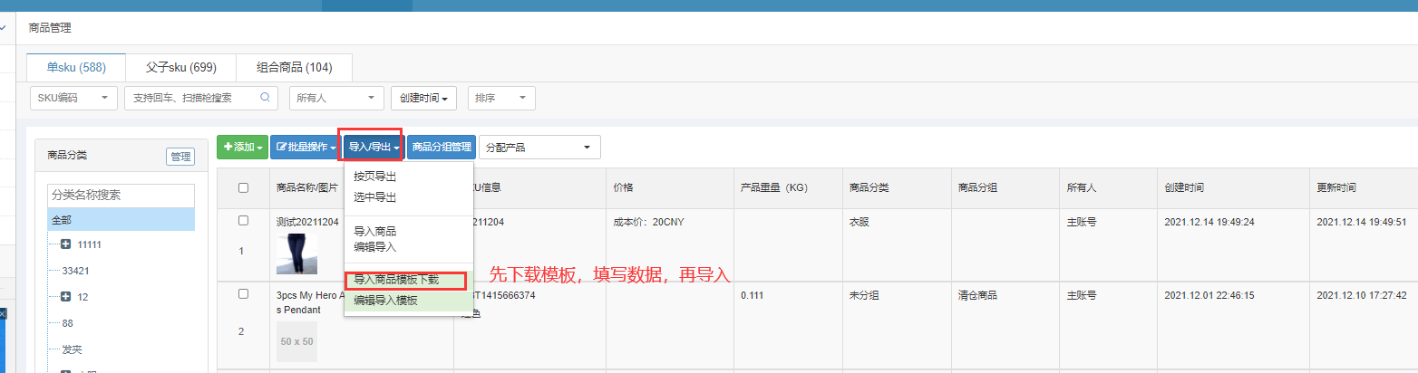Open the 分配产品 dropdown
The width and height of the screenshot is (1418, 373).
point(539,147)
